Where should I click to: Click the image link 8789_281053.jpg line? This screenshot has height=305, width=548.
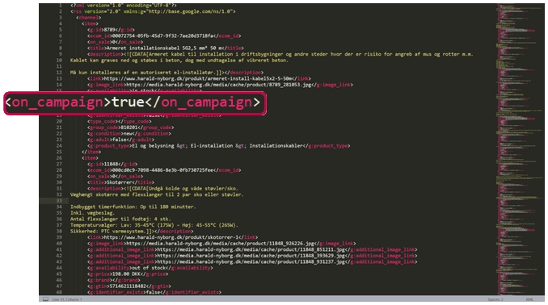220,85
